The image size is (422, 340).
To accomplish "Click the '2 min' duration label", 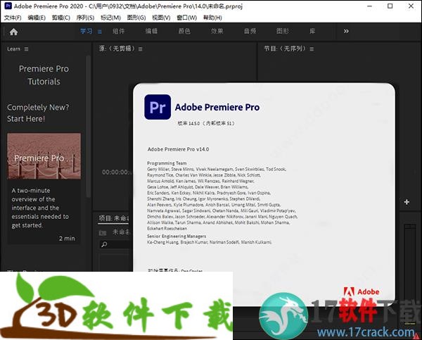I will click(67, 239).
